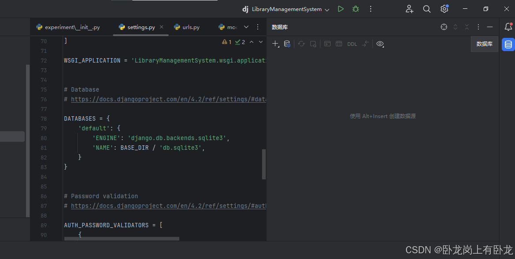Click the Search Everywhere magnifier
This screenshot has height=259, width=515.
[427, 9]
